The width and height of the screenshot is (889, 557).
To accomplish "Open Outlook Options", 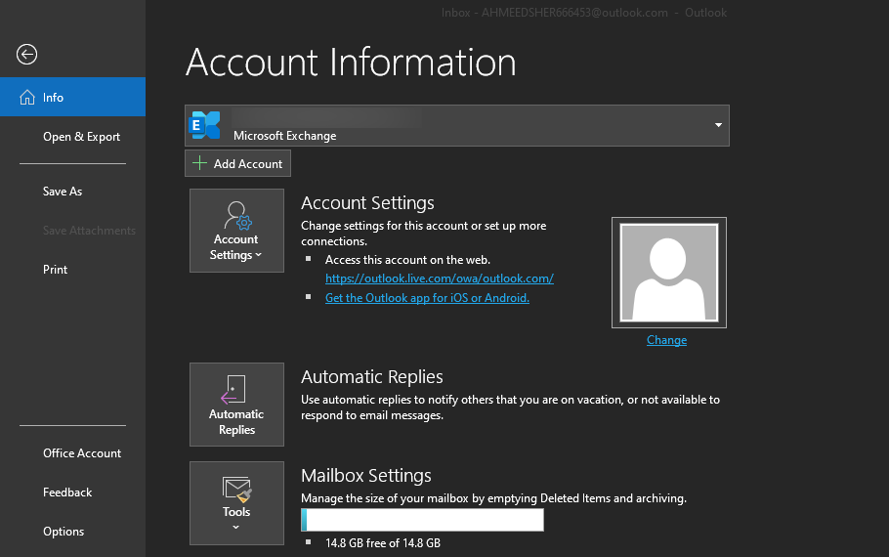I will coord(63,532).
